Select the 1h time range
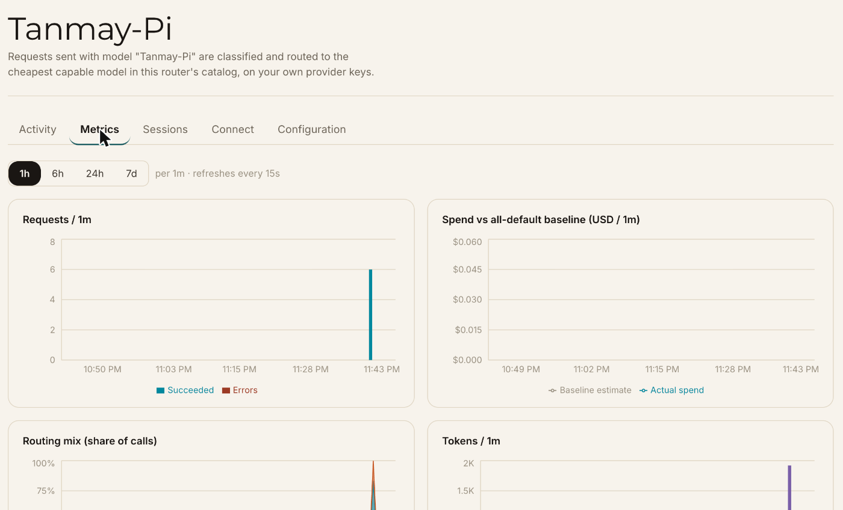The height and width of the screenshot is (510, 843). point(25,174)
